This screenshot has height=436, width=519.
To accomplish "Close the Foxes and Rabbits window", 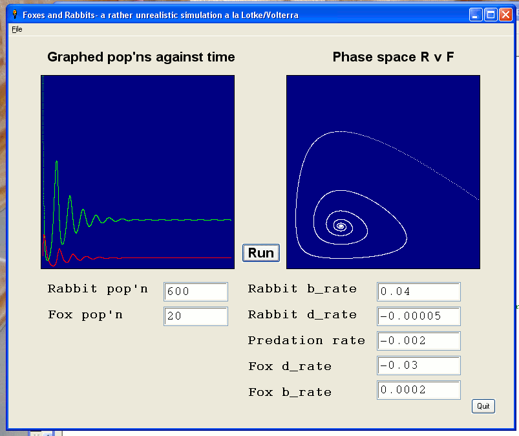I will pyautogui.click(x=505, y=15).
